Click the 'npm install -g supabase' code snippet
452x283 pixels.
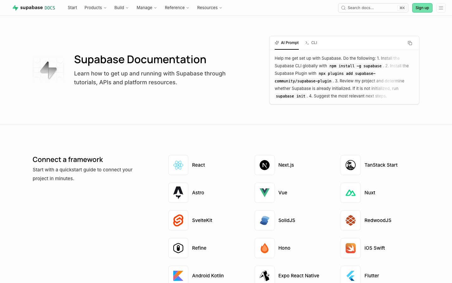pyautogui.click(x=356, y=66)
